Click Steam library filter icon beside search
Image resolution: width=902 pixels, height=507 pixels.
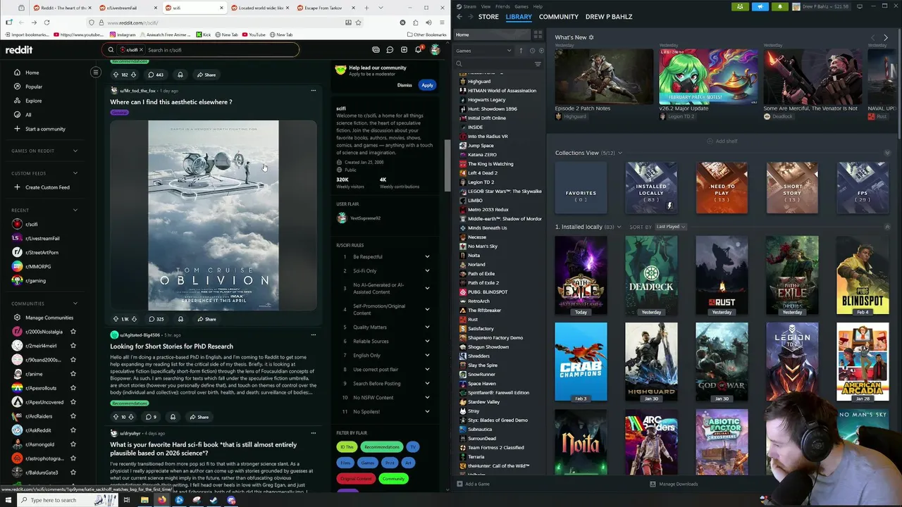[538, 64]
